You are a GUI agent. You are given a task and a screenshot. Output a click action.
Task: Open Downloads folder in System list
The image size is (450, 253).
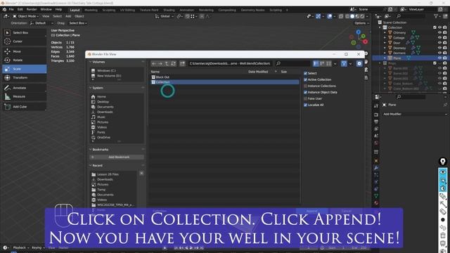pyautogui.click(x=105, y=112)
